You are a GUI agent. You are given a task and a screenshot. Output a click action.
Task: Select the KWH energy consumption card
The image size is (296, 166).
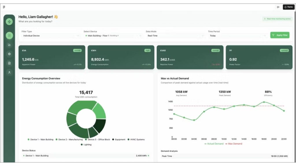click(x=121, y=57)
